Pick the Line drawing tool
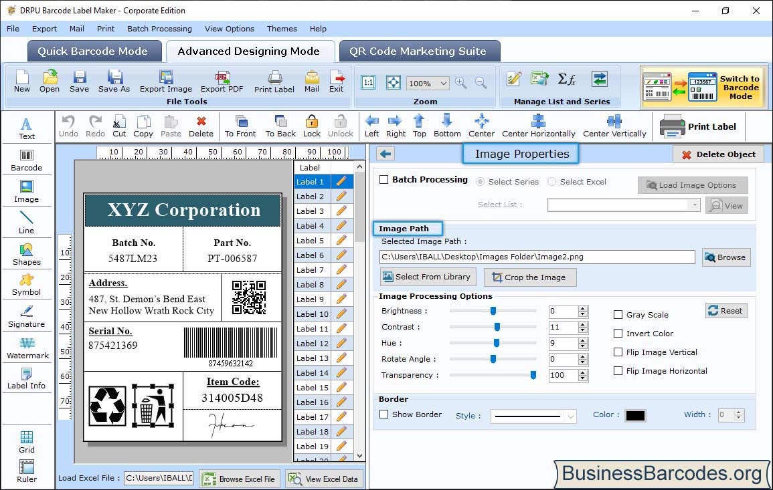The width and height of the screenshot is (773, 490). pos(27,223)
